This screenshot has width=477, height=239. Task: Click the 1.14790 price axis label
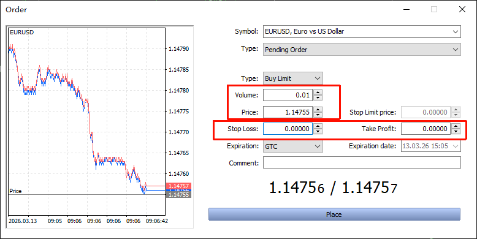click(x=178, y=48)
